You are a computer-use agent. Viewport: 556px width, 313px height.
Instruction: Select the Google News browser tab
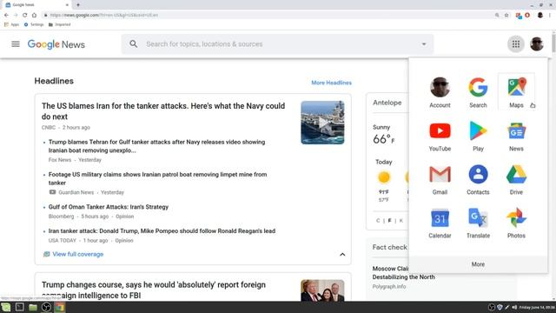point(36,4)
